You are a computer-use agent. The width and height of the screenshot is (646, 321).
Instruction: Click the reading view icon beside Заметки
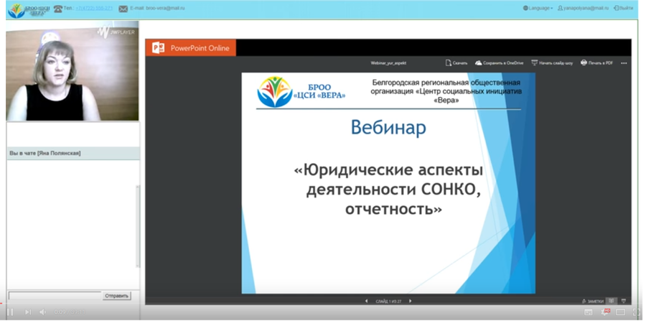612,301
